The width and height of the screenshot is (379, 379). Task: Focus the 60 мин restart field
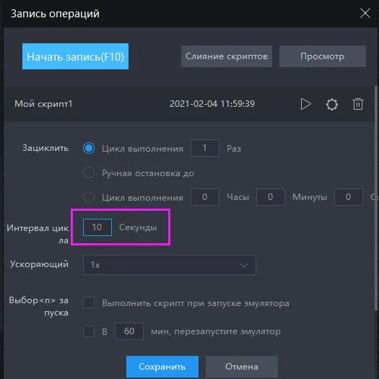click(129, 331)
